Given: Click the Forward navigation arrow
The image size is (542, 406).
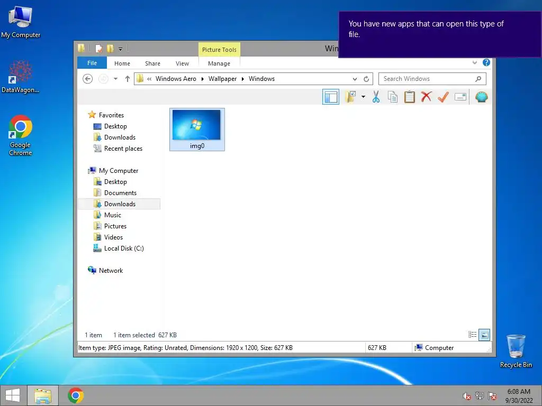Looking at the screenshot, I should coord(103,79).
